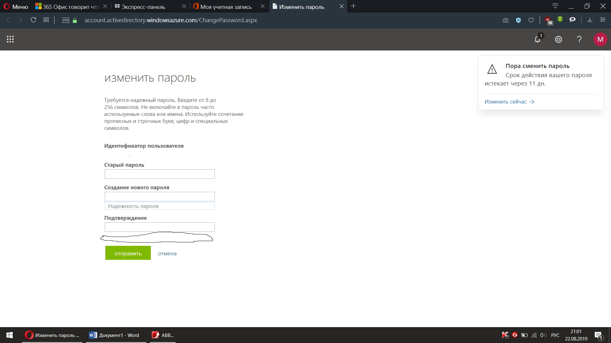Click the help question mark icon

[x=579, y=39]
